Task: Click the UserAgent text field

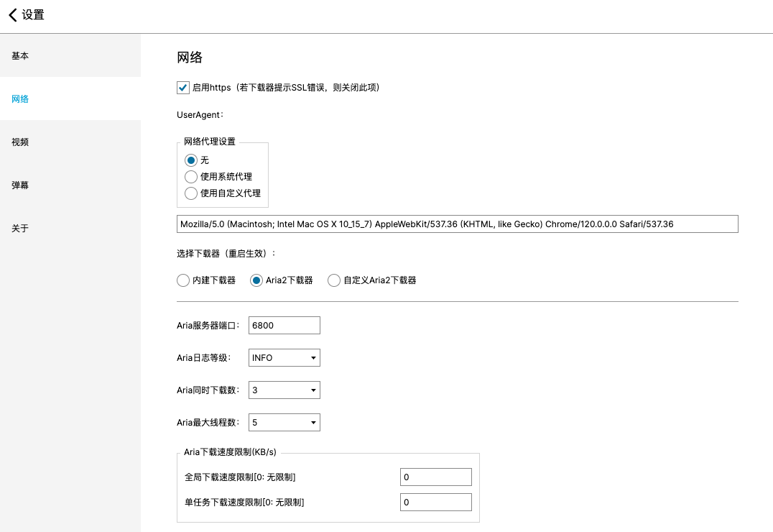Action: click(457, 224)
